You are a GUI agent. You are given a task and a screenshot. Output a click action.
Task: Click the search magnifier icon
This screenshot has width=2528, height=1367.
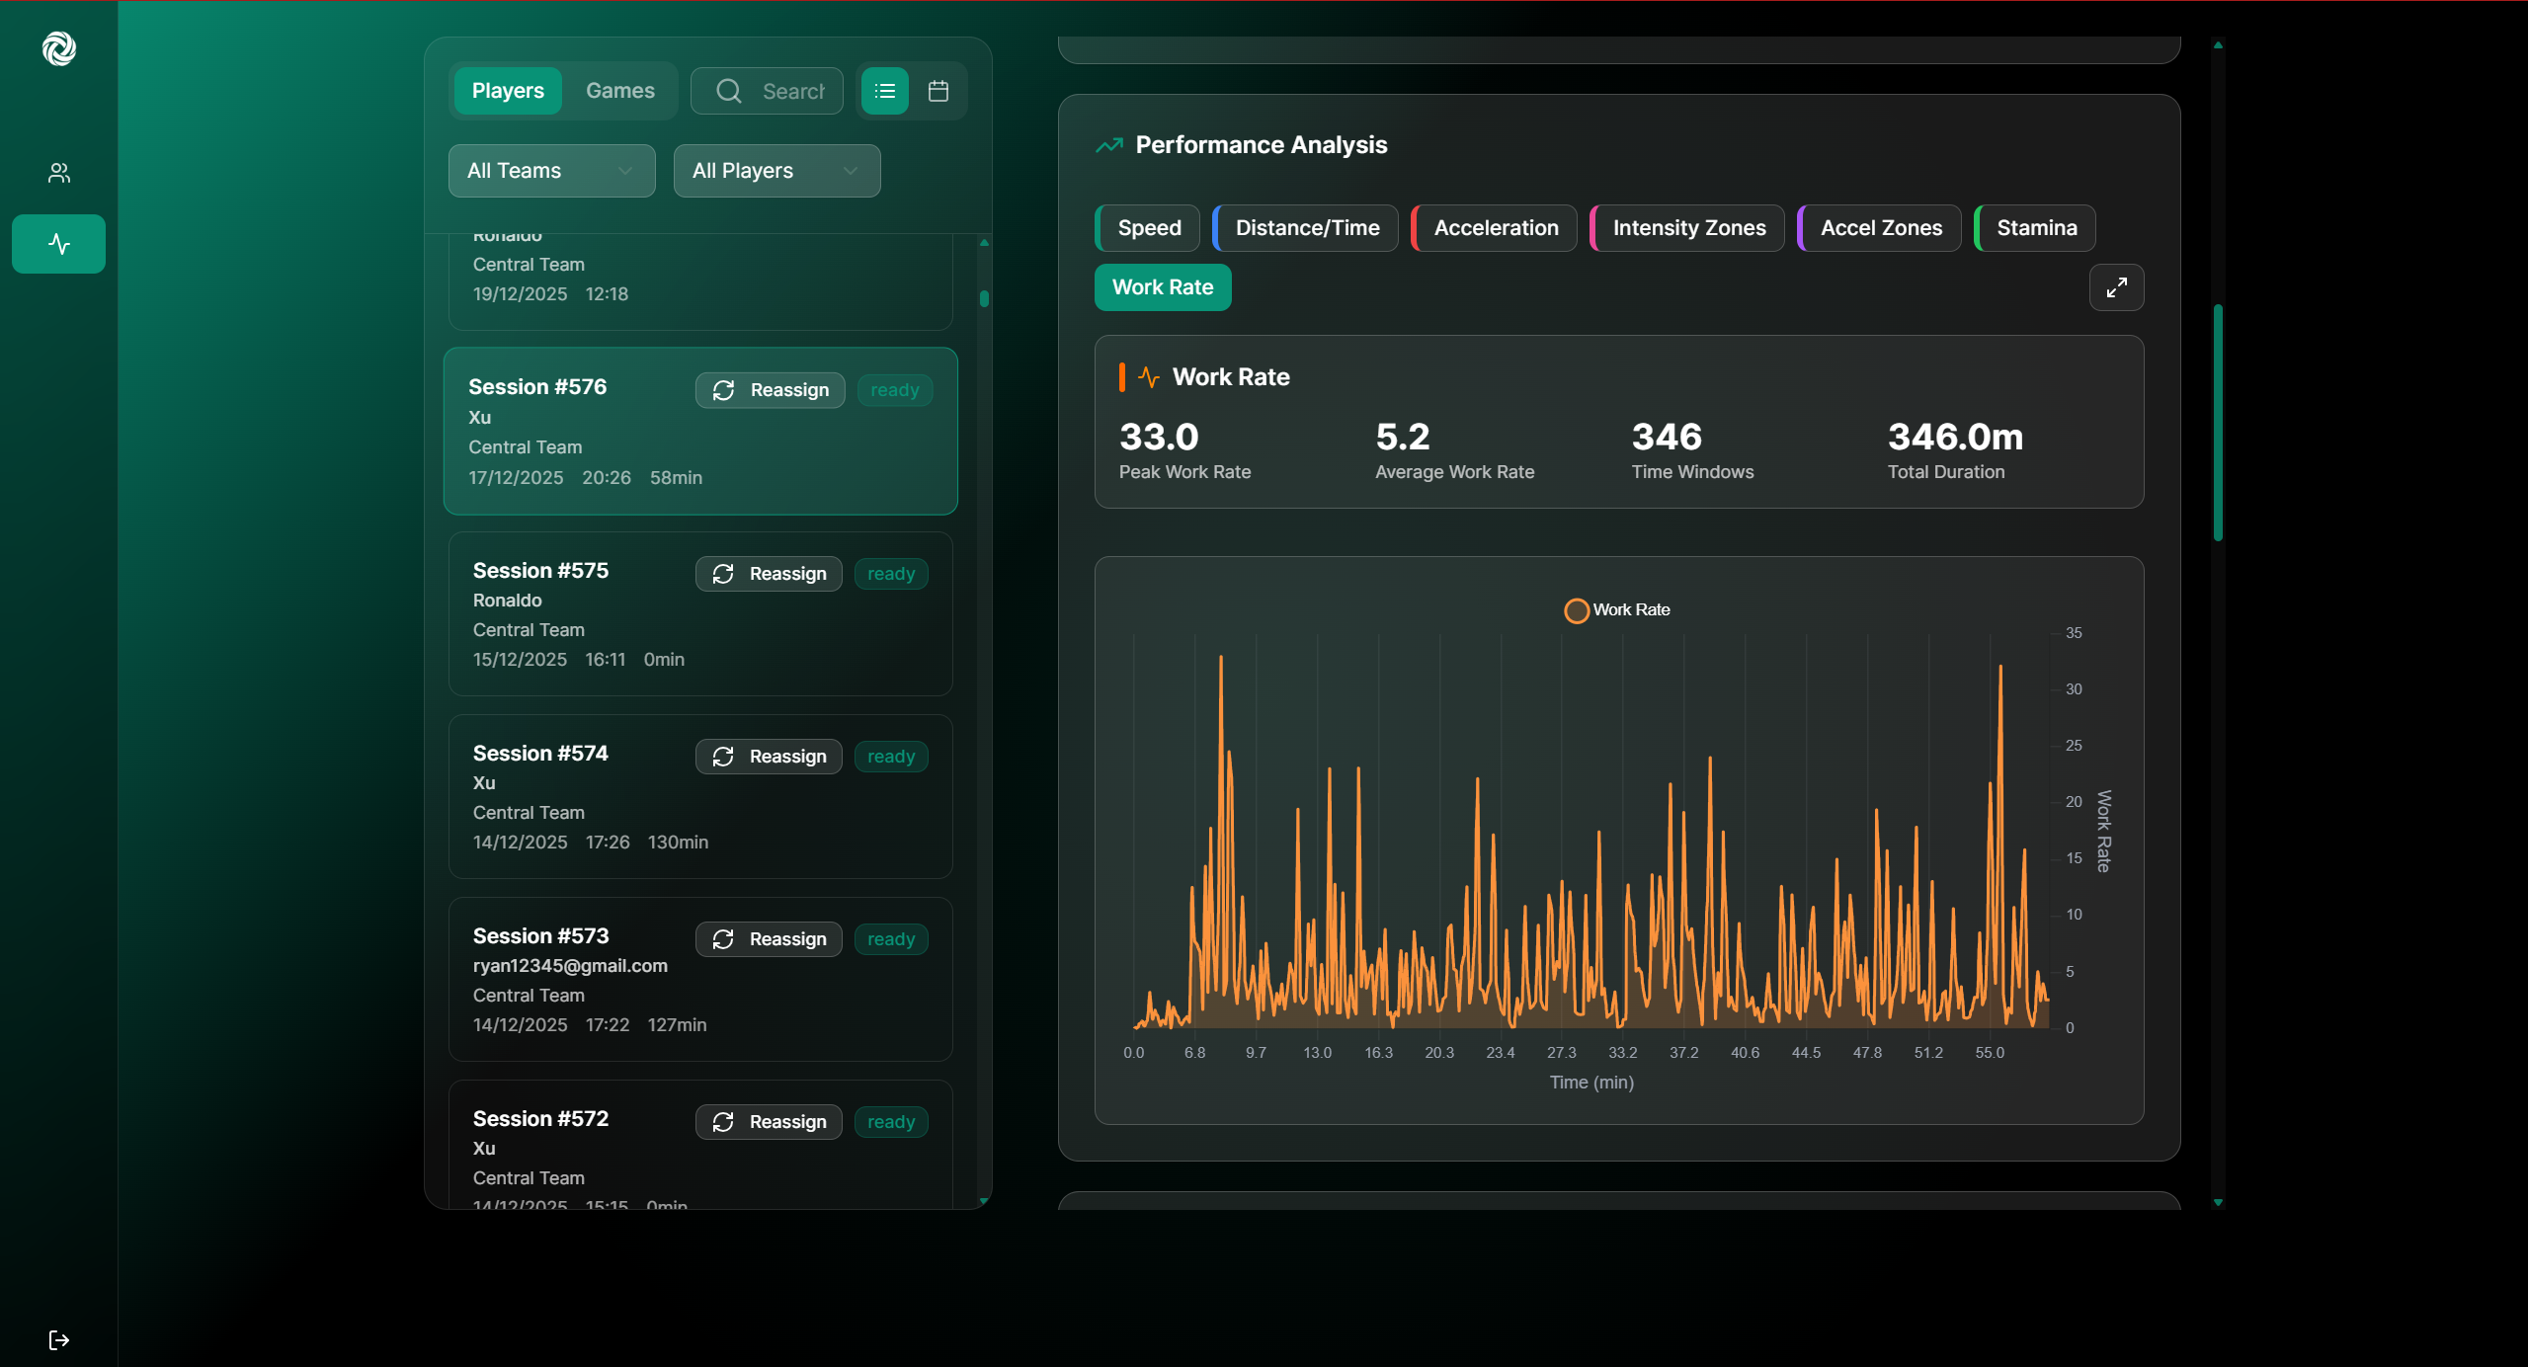728,91
